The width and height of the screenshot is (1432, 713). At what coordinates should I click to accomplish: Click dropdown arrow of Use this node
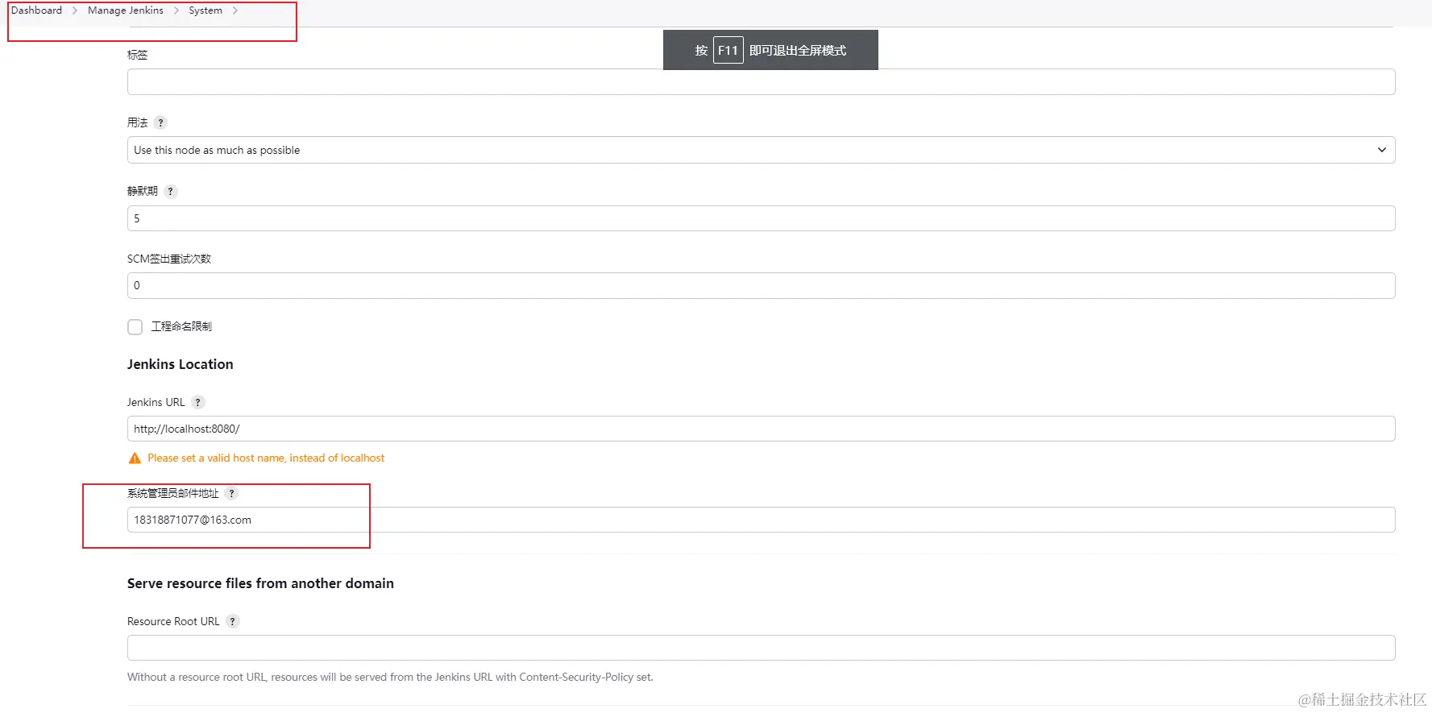(1381, 150)
